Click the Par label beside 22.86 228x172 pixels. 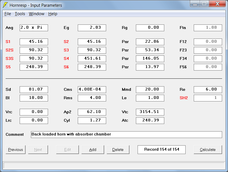[x=125, y=42]
